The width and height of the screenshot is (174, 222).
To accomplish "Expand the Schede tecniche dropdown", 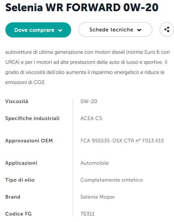I will (x=115, y=30).
